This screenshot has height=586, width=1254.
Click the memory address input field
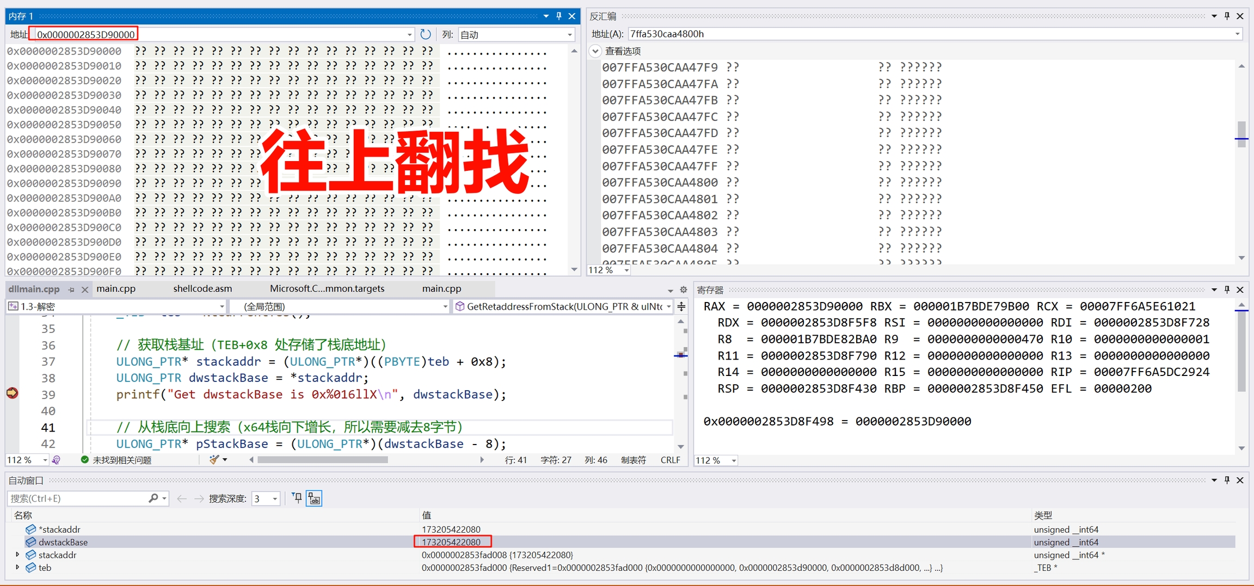(218, 35)
